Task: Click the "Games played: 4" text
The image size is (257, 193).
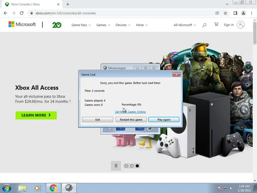Action: [x=95, y=101]
